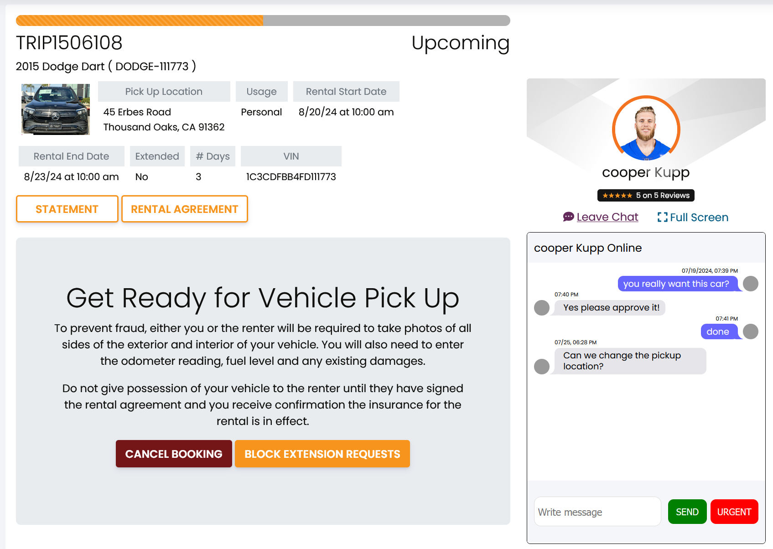
Task: Click cooper Kupp's profile photo
Action: click(x=646, y=129)
